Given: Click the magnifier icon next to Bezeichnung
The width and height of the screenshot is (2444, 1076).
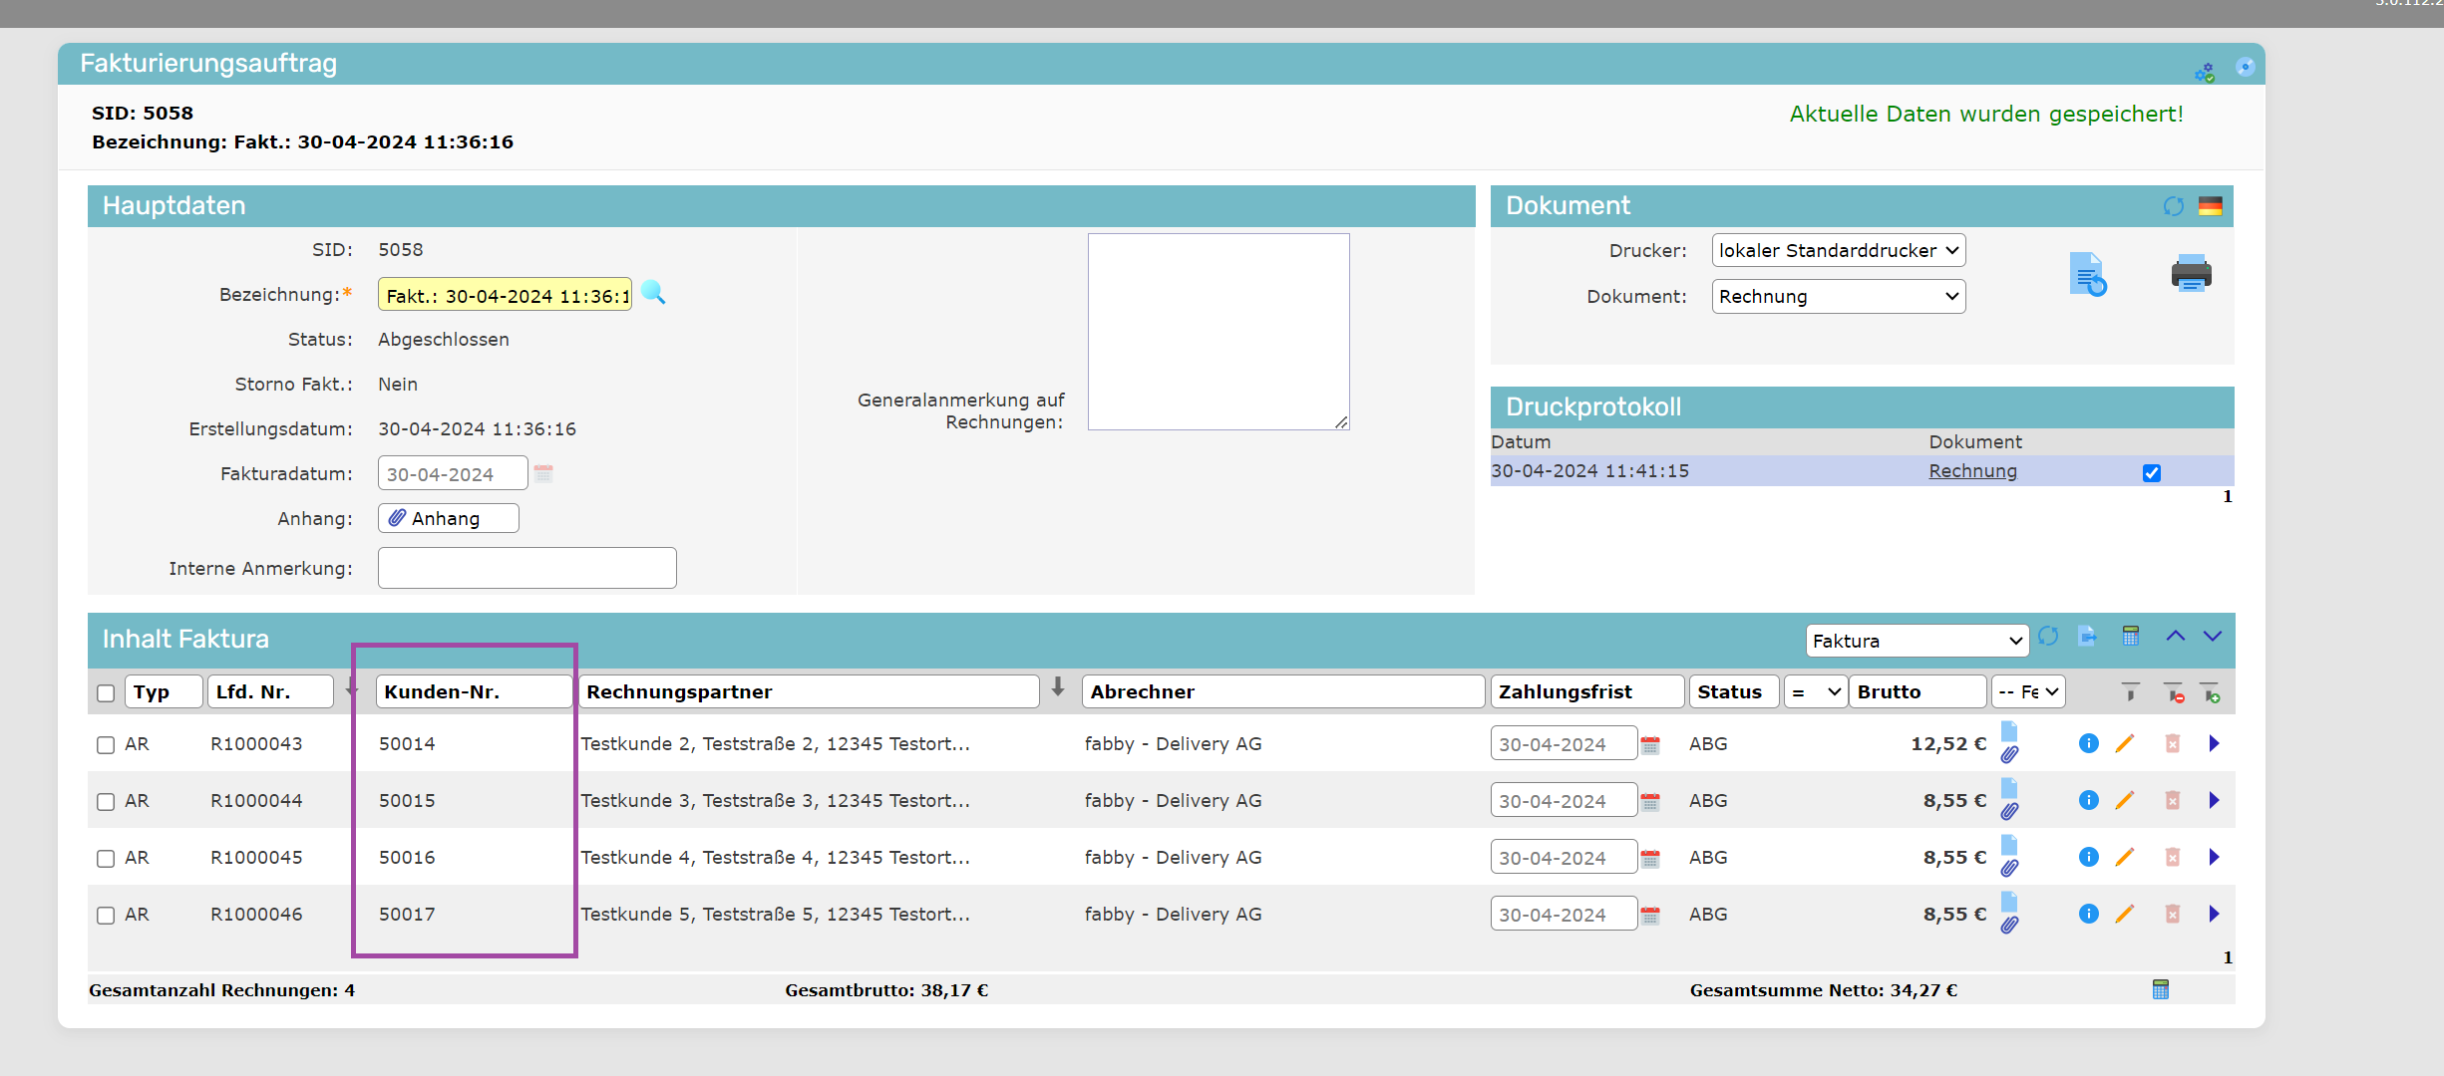Looking at the screenshot, I should [653, 293].
